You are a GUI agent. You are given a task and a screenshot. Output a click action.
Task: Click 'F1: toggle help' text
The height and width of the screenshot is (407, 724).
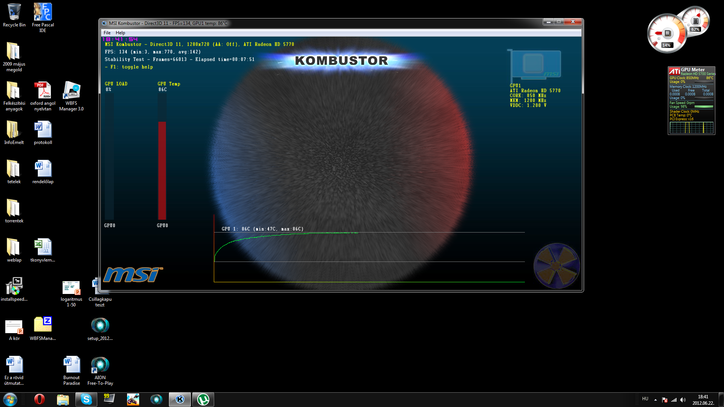pos(129,67)
